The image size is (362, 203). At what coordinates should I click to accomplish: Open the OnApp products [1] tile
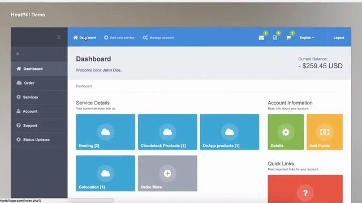point(230,132)
